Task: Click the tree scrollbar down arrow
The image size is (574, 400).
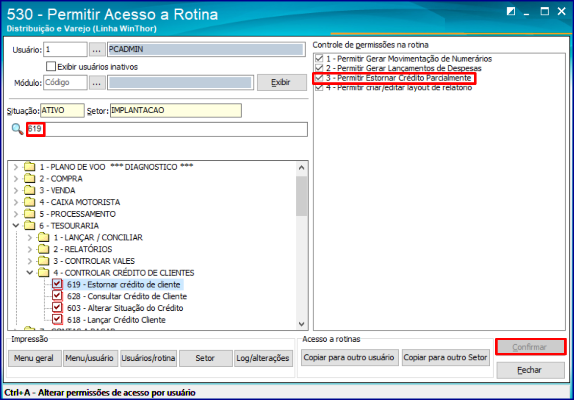Action: [302, 324]
